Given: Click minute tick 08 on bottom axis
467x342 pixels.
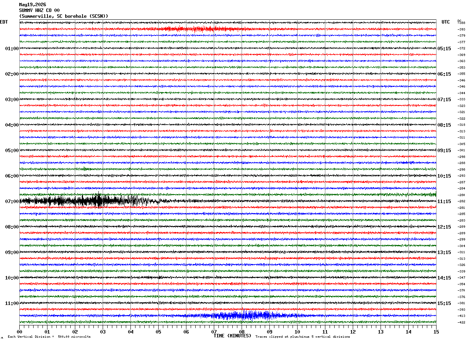Looking at the screenshot, I should 242,332.
